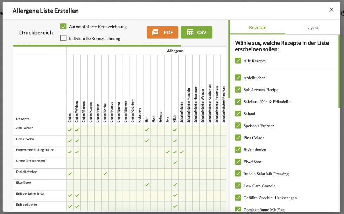Click the recipe list vertical scrollbar
The image size is (344, 214).
(x=339, y=70)
